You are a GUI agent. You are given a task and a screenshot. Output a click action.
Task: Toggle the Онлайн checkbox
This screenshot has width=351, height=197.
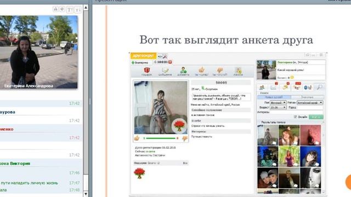295,117
